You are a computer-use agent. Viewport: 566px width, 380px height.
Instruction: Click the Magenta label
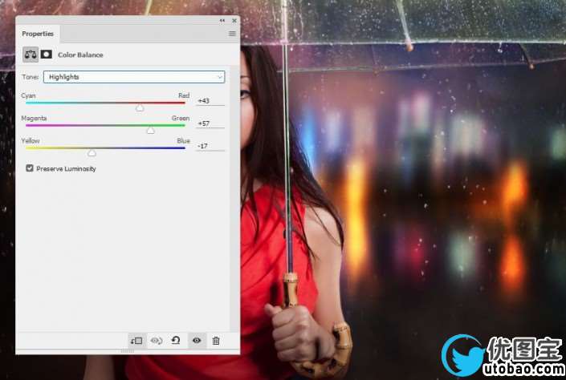[34, 119]
